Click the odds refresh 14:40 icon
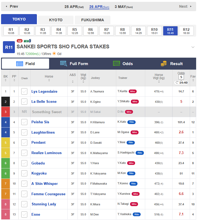The width and height of the screenshot is (198, 221). click(x=177, y=82)
